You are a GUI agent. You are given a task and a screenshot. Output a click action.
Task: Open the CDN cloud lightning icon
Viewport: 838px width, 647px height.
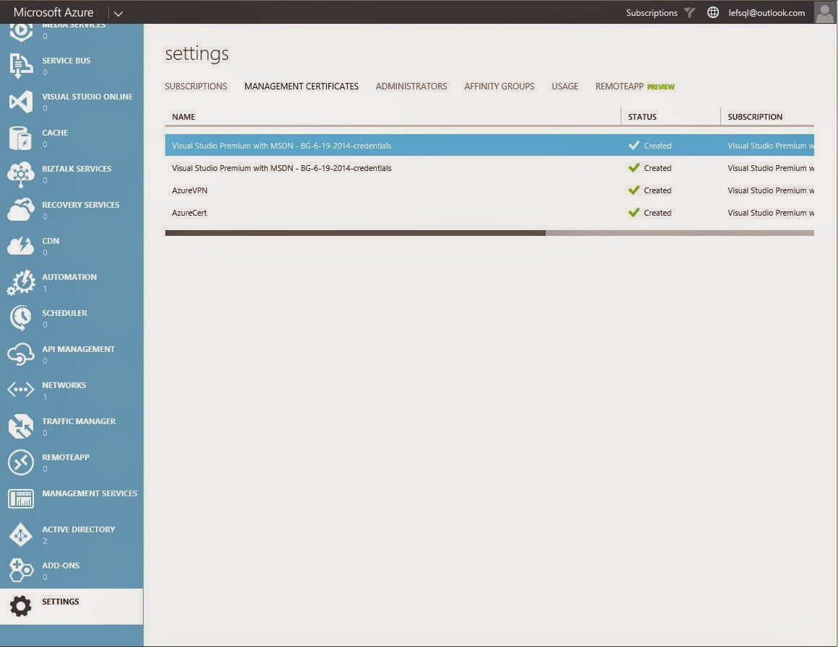[x=21, y=246]
